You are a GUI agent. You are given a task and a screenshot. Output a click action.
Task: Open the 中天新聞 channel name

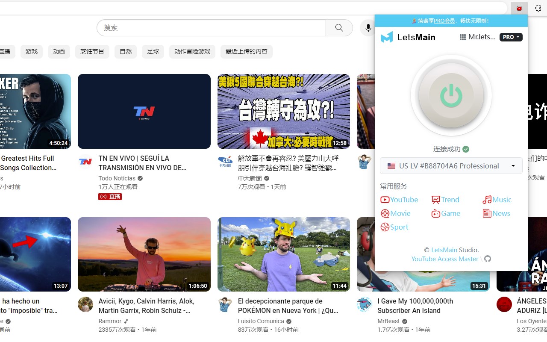[x=250, y=178]
